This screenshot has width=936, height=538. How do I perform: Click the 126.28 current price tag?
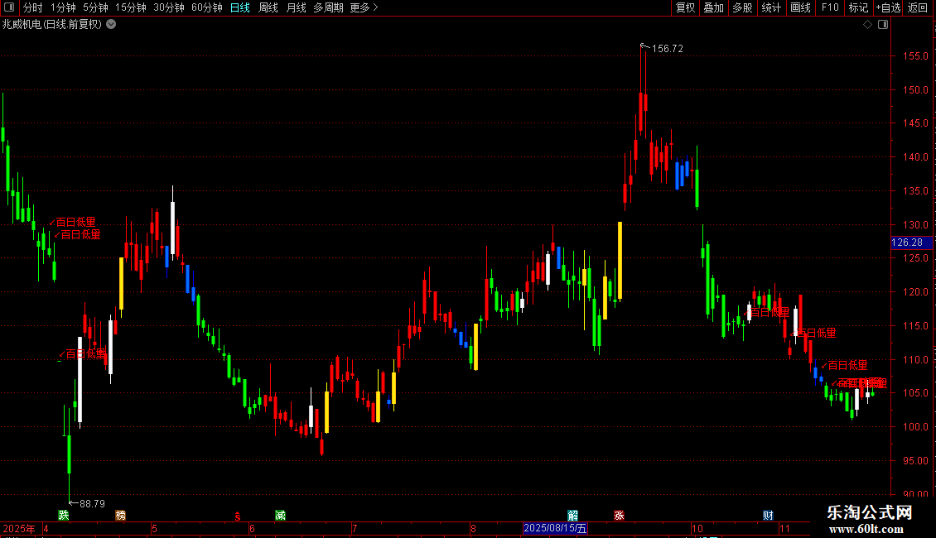pos(911,243)
